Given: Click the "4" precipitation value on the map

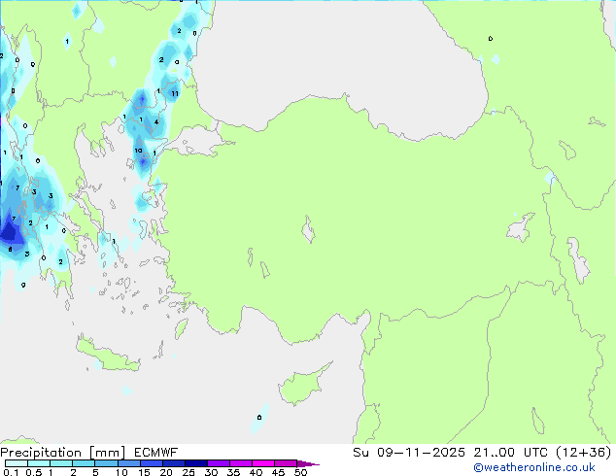Looking at the screenshot, I should point(156,121).
